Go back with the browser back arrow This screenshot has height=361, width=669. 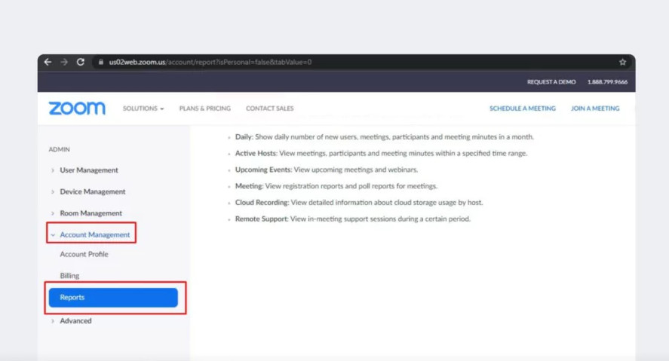(48, 63)
